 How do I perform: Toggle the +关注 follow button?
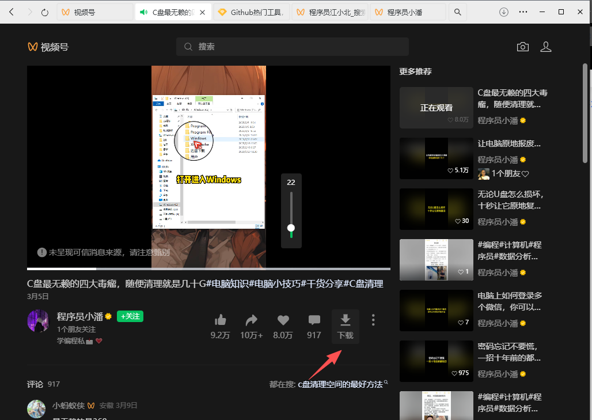click(130, 316)
